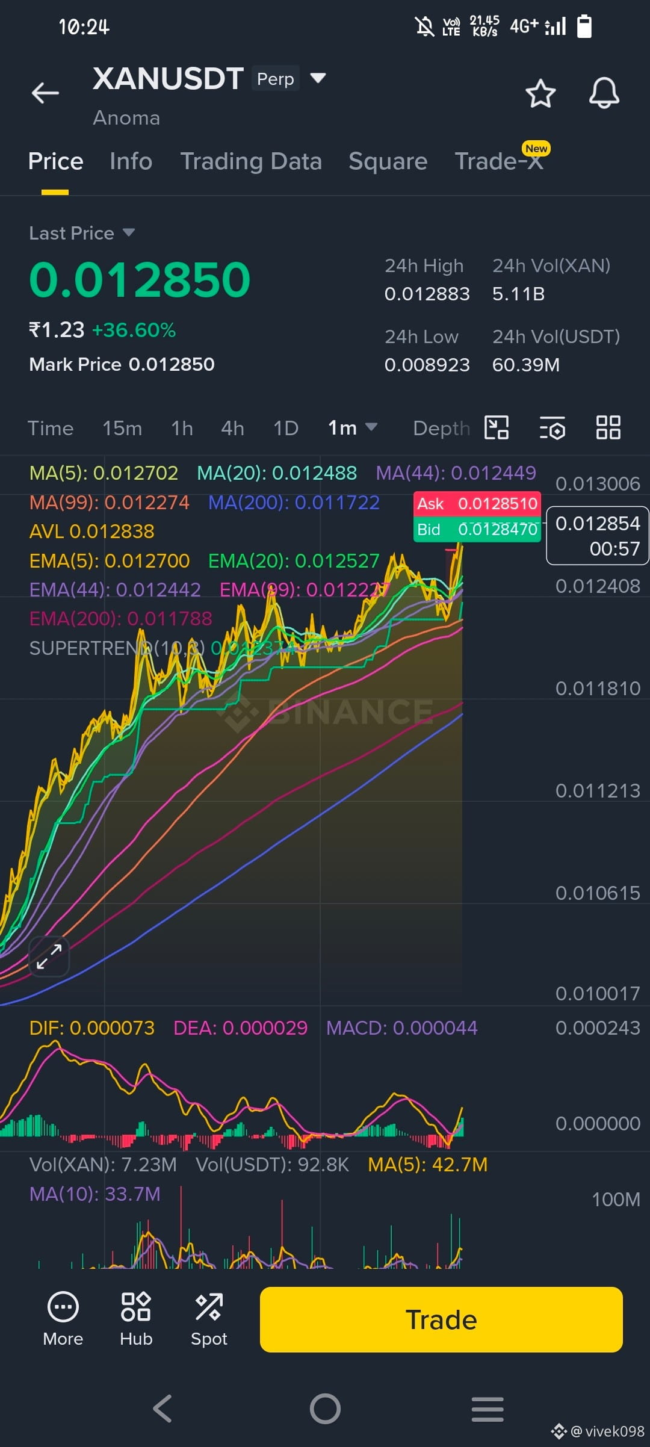Tap the Perp label badge

[276, 79]
